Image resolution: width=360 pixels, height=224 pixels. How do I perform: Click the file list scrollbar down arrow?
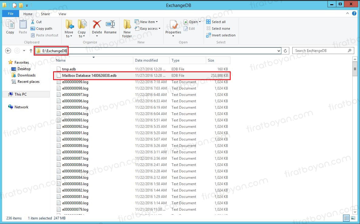355,212
